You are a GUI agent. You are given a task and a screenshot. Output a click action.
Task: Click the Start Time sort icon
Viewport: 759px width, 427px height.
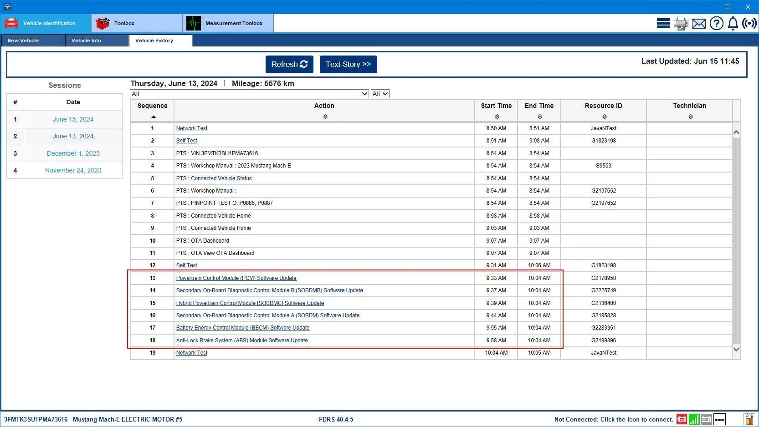(497, 117)
